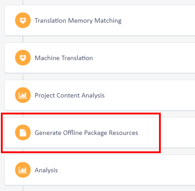Open the Translation Memory Matching task label
This screenshot has width=195, height=191.
78,20
